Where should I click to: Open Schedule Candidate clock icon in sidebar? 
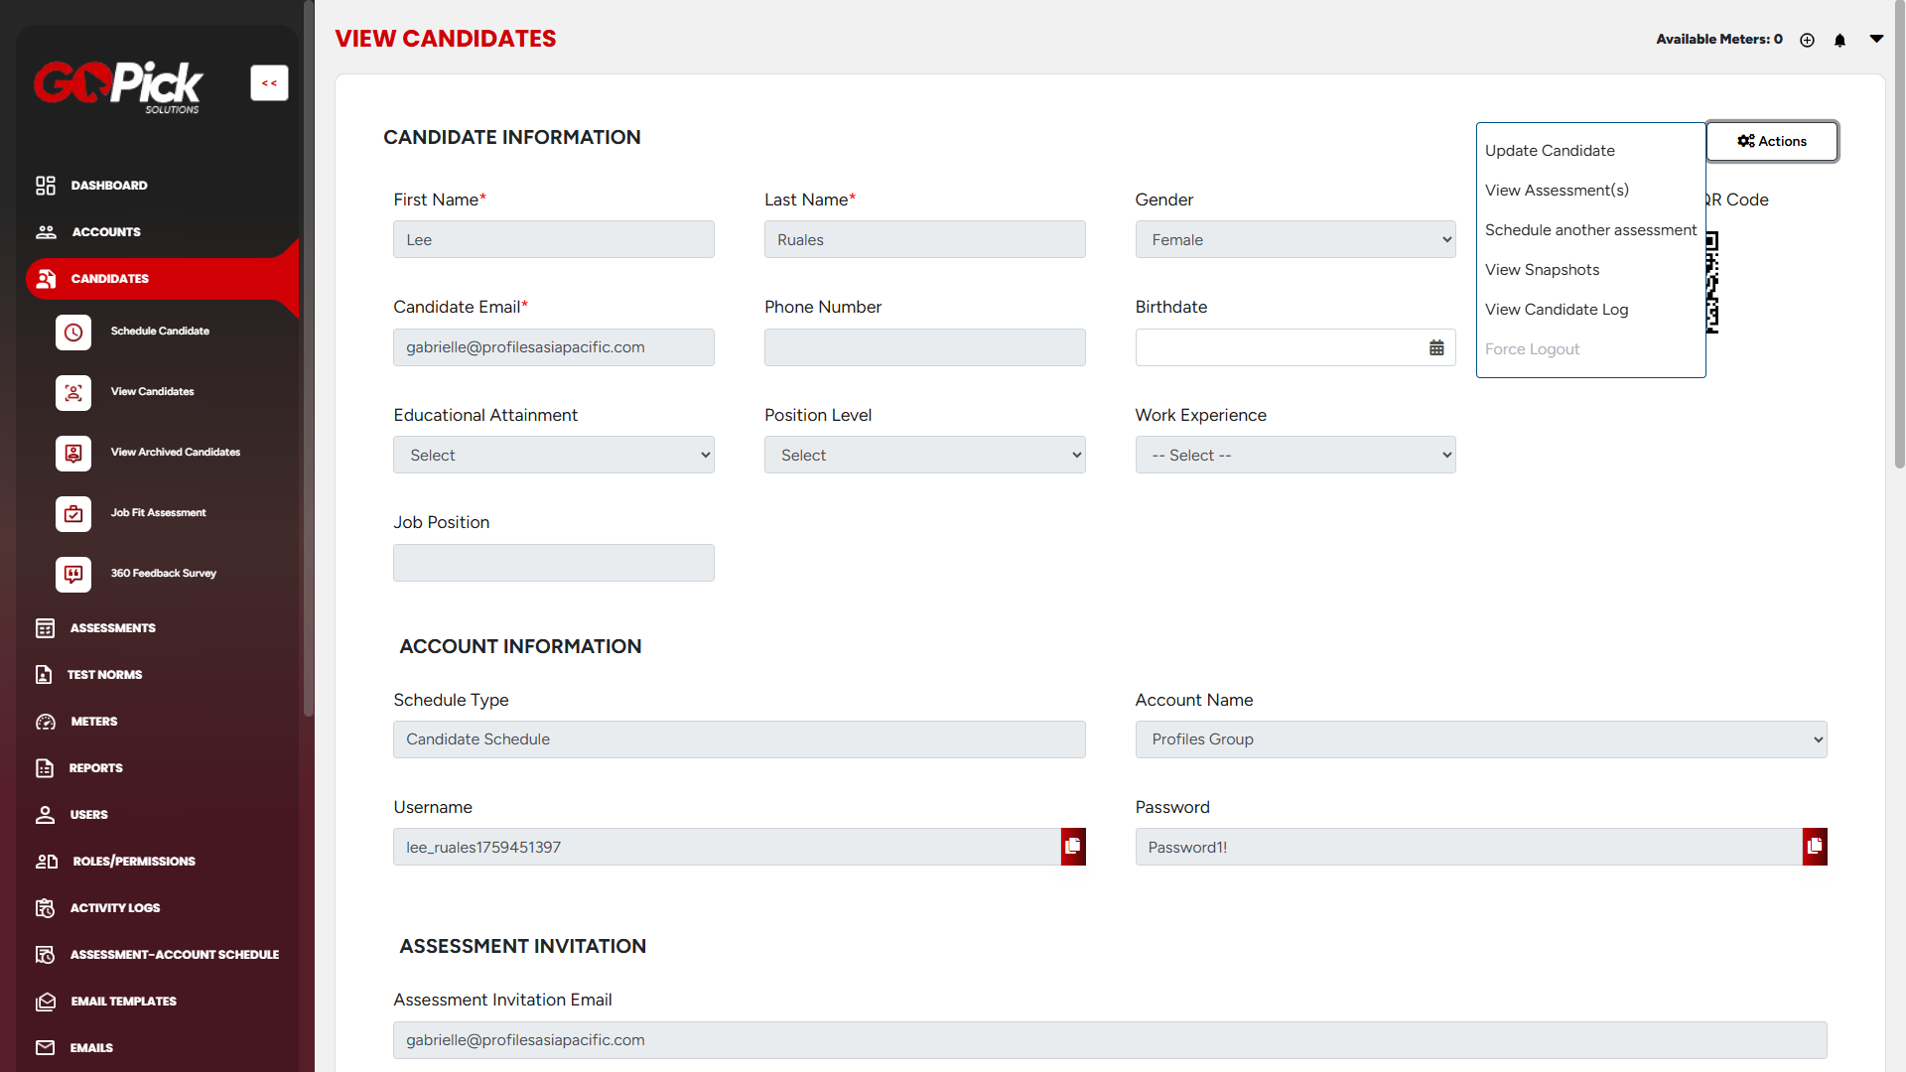(73, 333)
